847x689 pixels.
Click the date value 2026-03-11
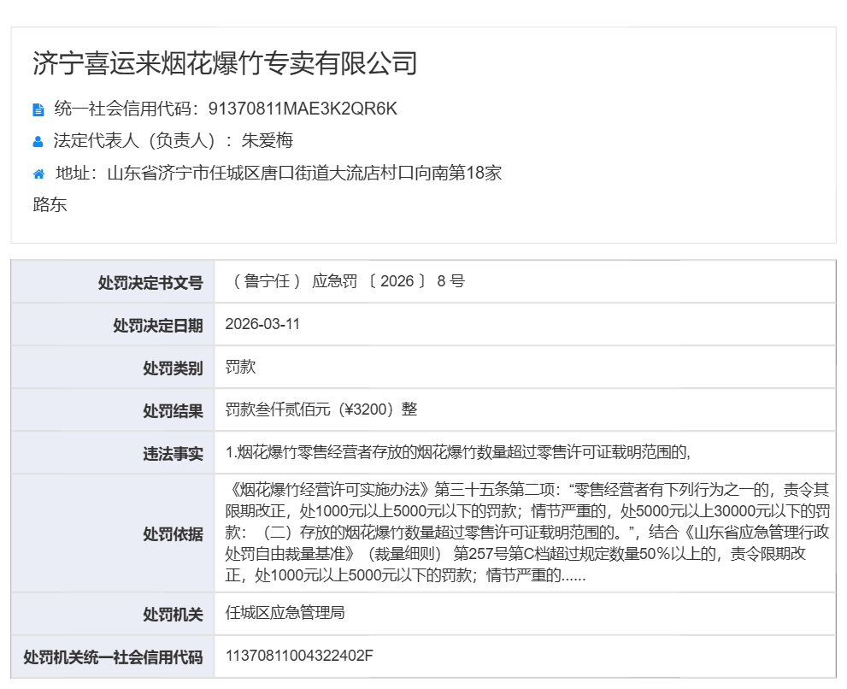pos(262,325)
